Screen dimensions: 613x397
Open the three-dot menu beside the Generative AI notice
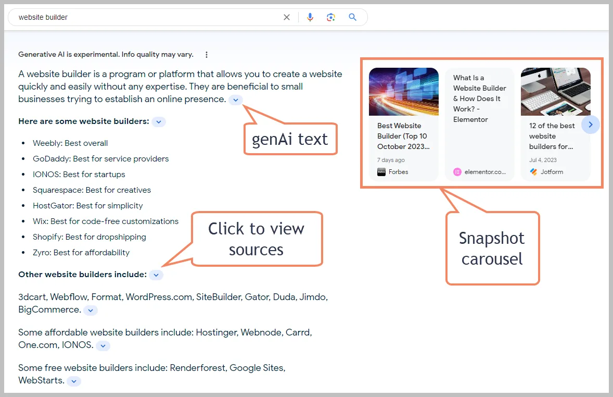(x=207, y=55)
